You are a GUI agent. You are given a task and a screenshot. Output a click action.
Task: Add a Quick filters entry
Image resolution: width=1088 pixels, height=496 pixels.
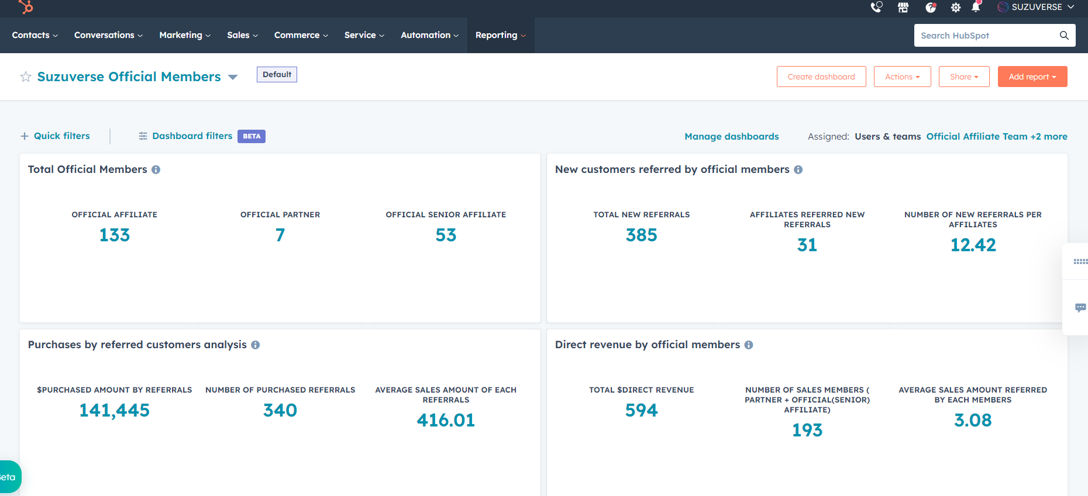click(x=56, y=136)
